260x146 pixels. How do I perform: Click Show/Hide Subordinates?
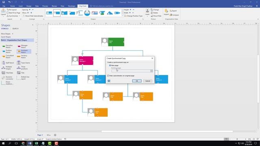coord(33,16)
